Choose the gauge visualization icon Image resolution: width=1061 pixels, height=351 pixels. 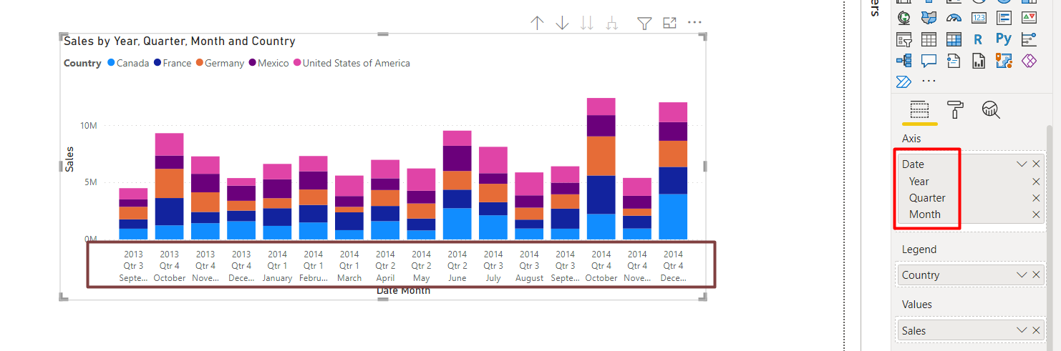(x=954, y=17)
